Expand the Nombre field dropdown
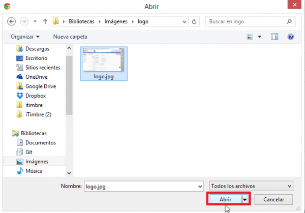This screenshot has width=305, height=213. coord(200,187)
